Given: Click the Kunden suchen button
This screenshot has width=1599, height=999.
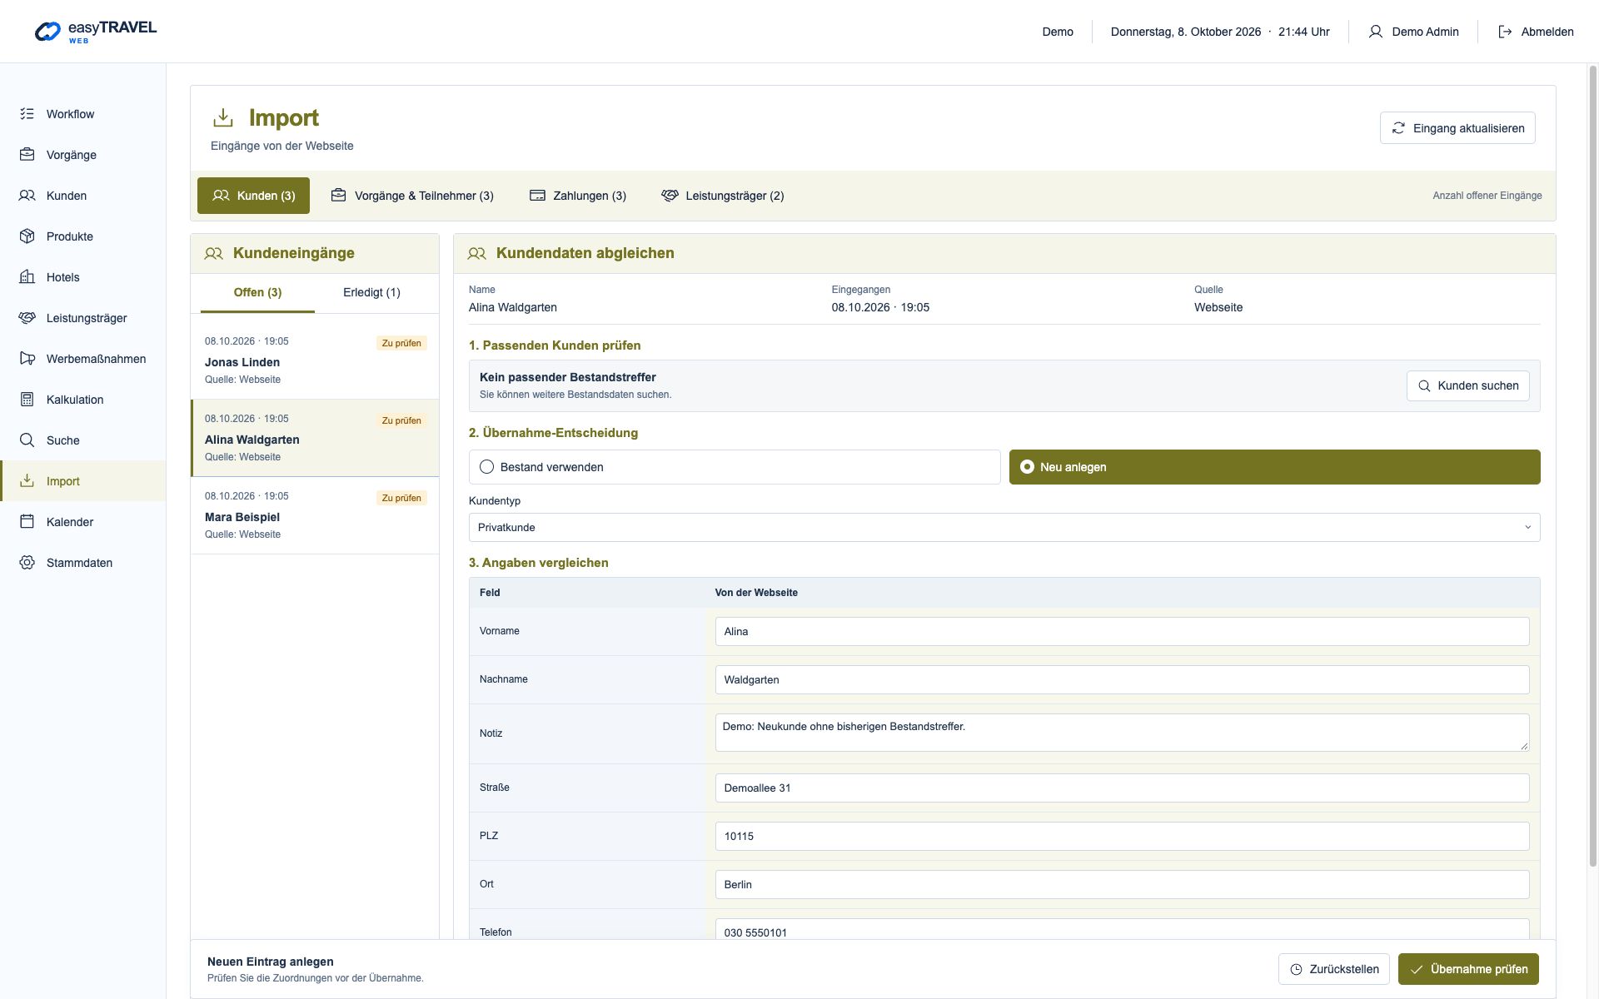Looking at the screenshot, I should tap(1467, 386).
